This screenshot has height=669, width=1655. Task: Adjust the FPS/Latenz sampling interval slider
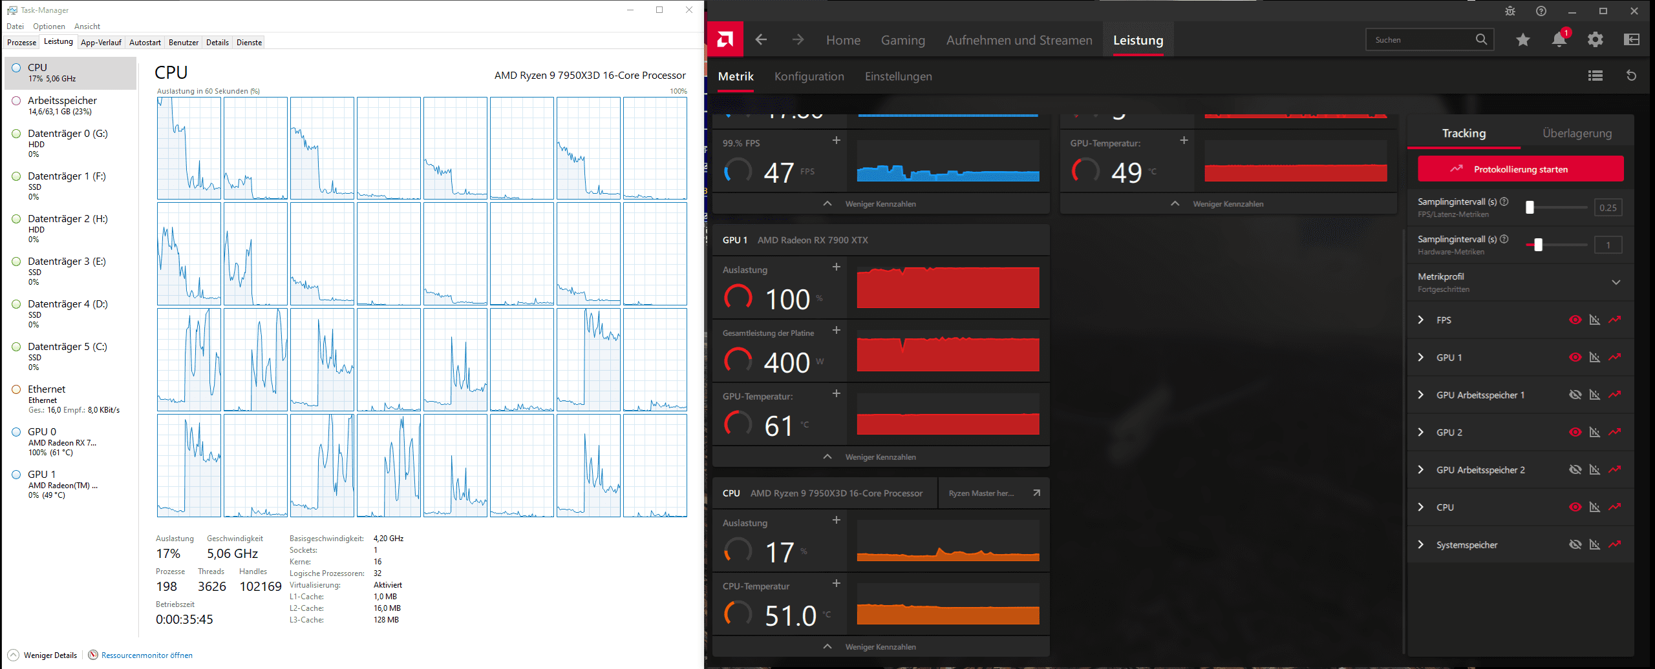pos(1530,207)
